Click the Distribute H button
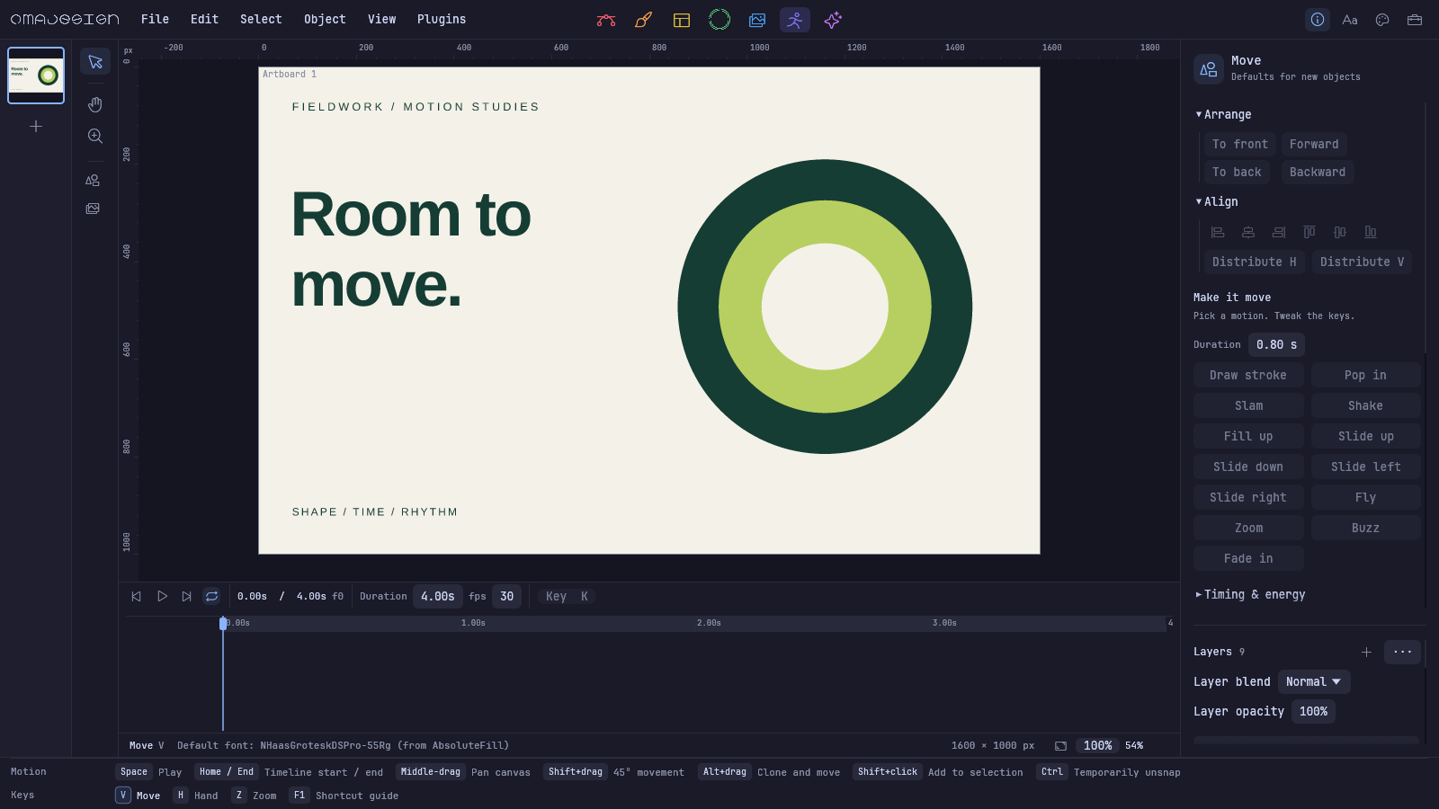Viewport: 1439px width, 809px height. tap(1255, 262)
